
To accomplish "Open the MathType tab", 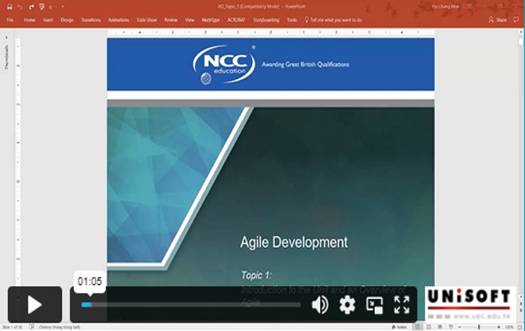I will tap(211, 20).
